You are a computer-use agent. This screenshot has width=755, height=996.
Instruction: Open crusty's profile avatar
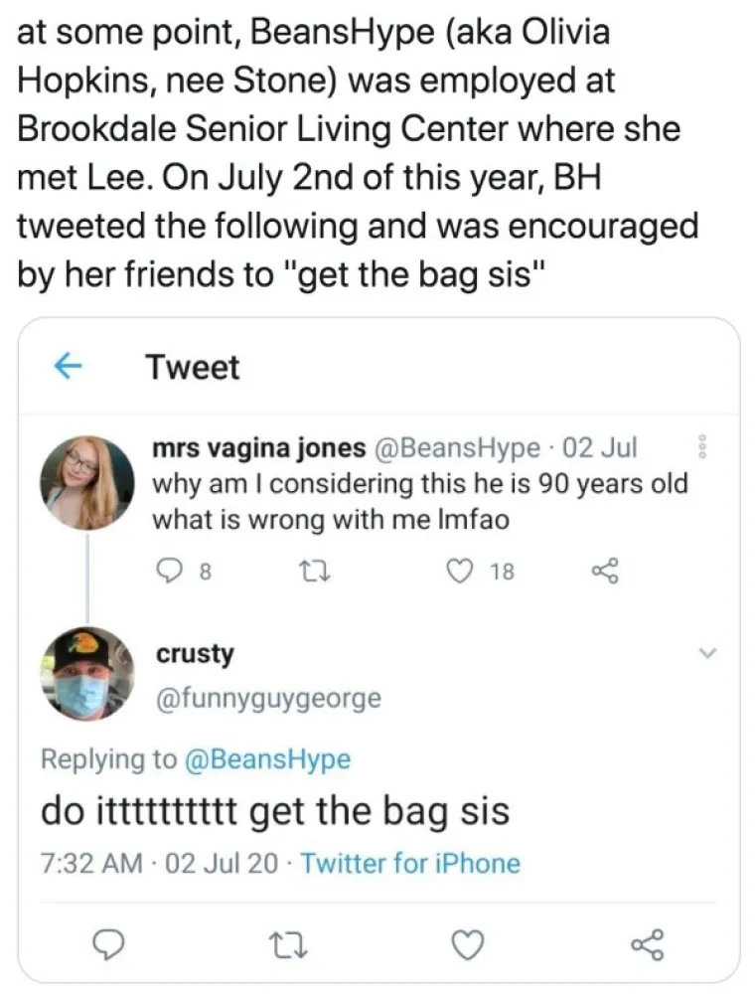(87, 673)
